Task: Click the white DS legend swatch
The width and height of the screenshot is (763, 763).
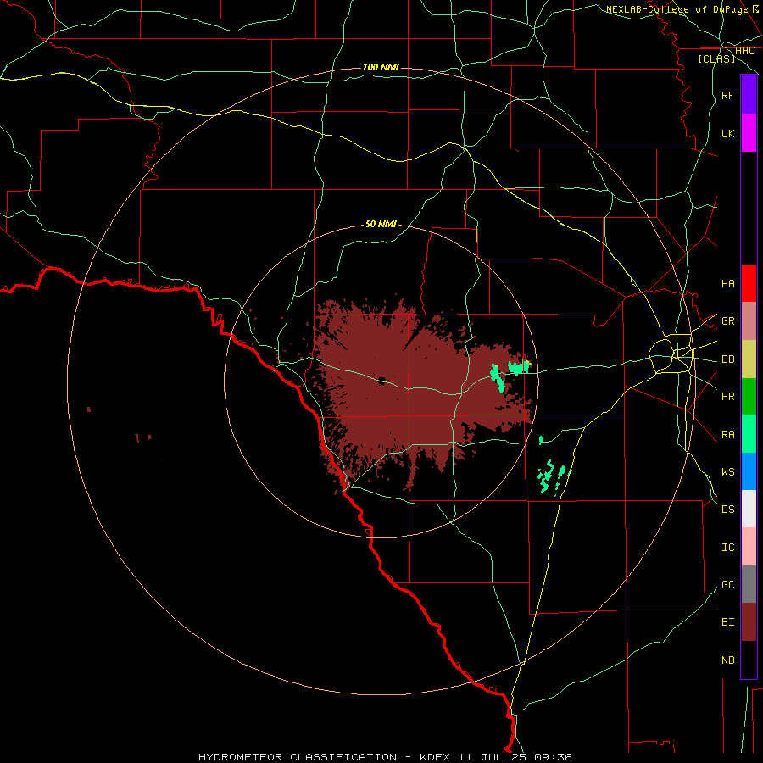Action: click(x=749, y=509)
